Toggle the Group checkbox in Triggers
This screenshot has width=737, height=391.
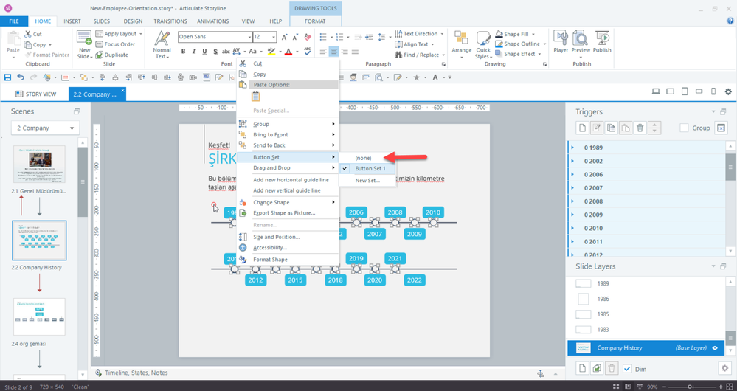(x=684, y=128)
